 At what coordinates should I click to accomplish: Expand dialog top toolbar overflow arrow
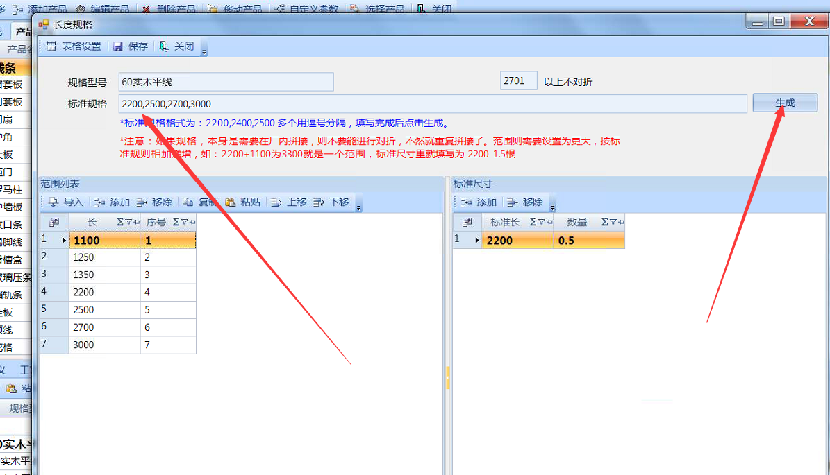[x=204, y=51]
